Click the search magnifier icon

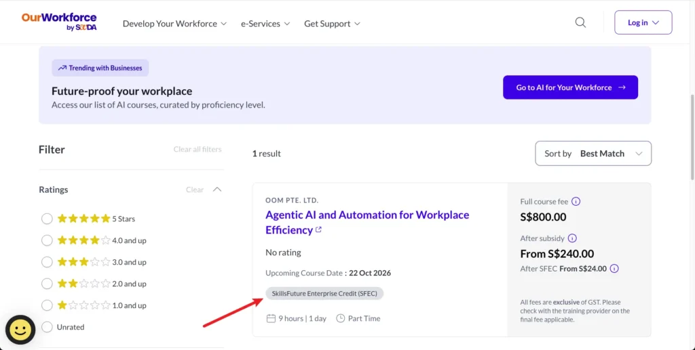point(580,22)
